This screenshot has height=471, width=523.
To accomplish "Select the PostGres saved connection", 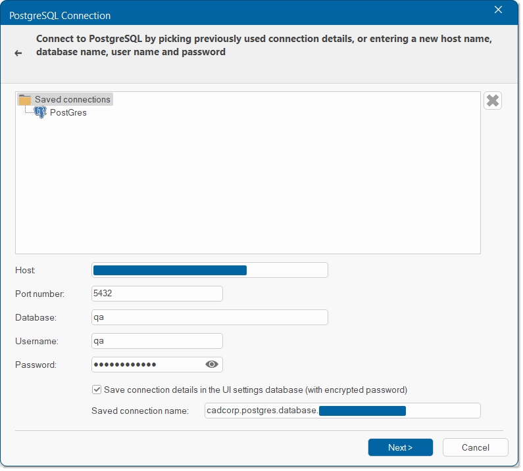I will (x=68, y=112).
